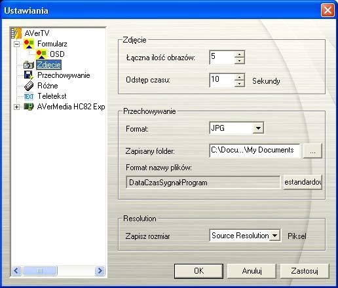Screen dimensions: 338x288
Task: Increase Odstęp czasu value
Action: (x=240, y=77)
